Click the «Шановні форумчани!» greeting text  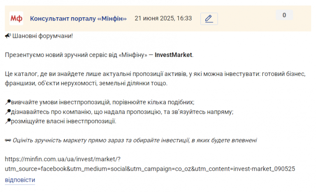tap(42, 36)
